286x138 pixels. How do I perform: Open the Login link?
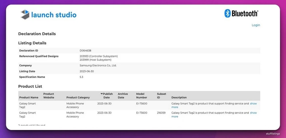(x=256, y=25)
